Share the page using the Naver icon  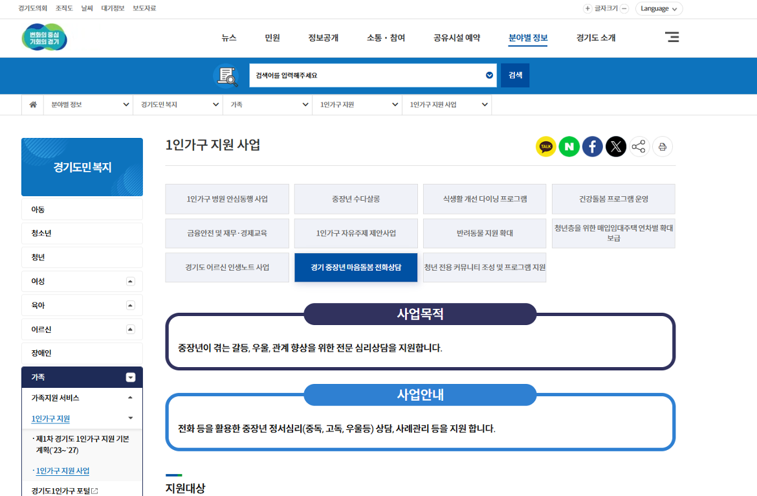click(569, 146)
